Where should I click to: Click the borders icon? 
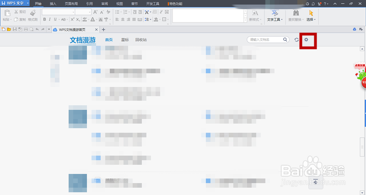click(164, 19)
